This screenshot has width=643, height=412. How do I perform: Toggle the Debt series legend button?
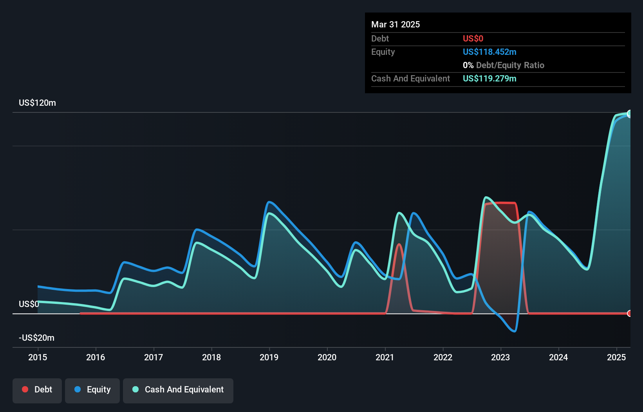pyautogui.click(x=37, y=390)
